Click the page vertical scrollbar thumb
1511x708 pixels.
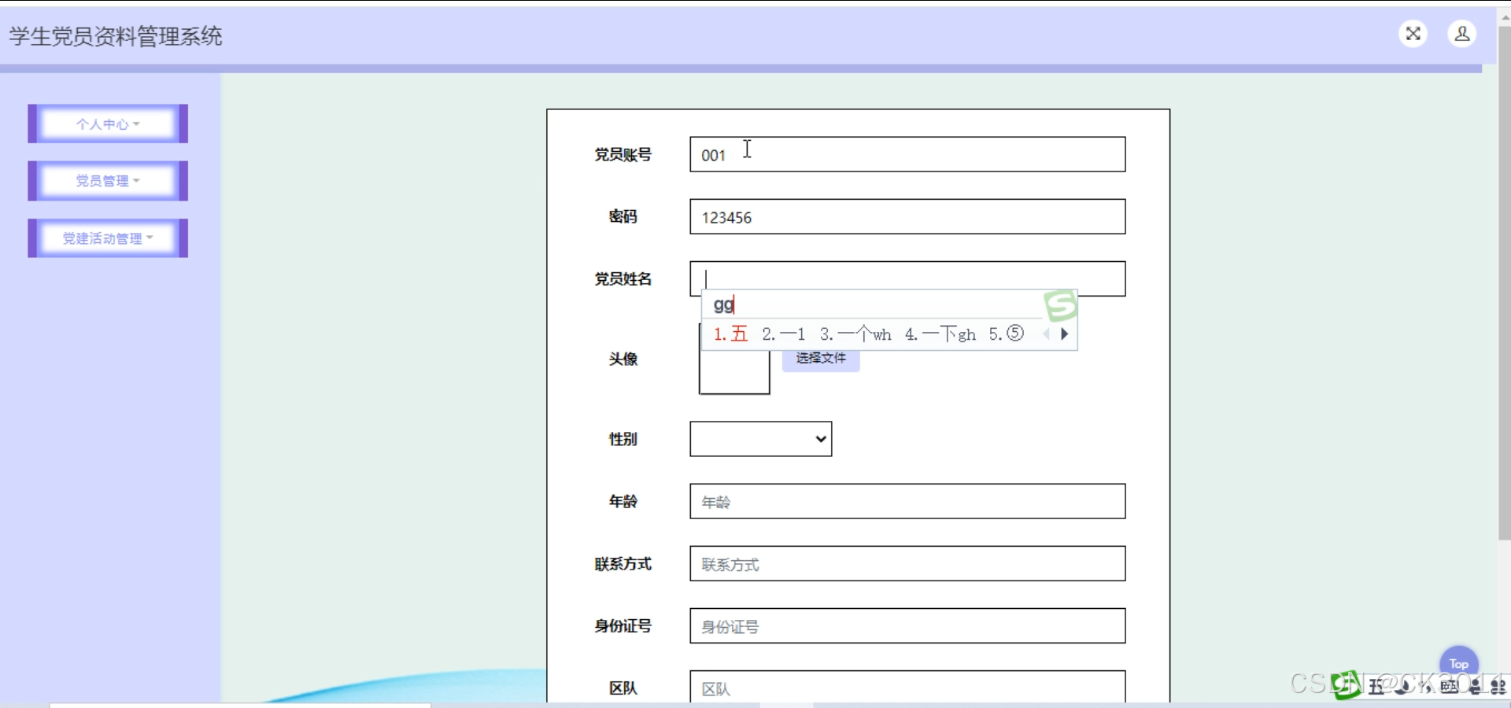pyautogui.click(x=1504, y=283)
